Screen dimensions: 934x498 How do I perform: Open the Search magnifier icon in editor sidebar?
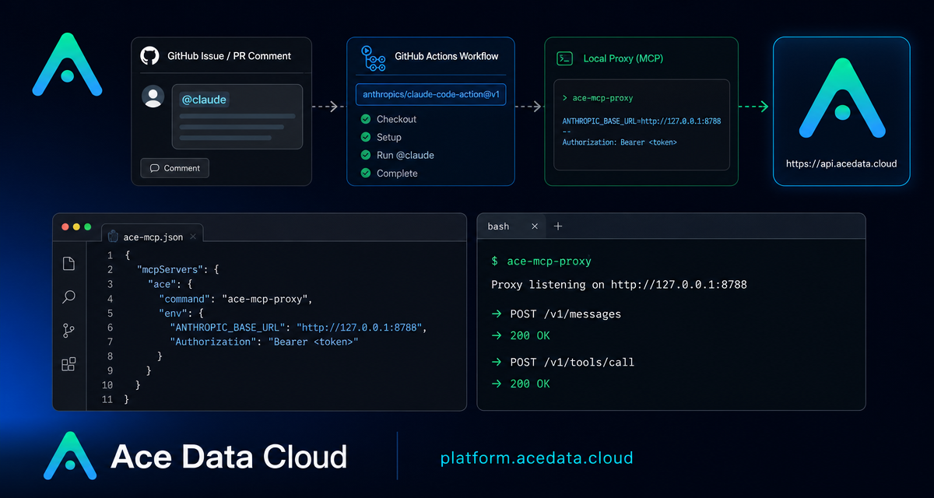tap(68, 296)
